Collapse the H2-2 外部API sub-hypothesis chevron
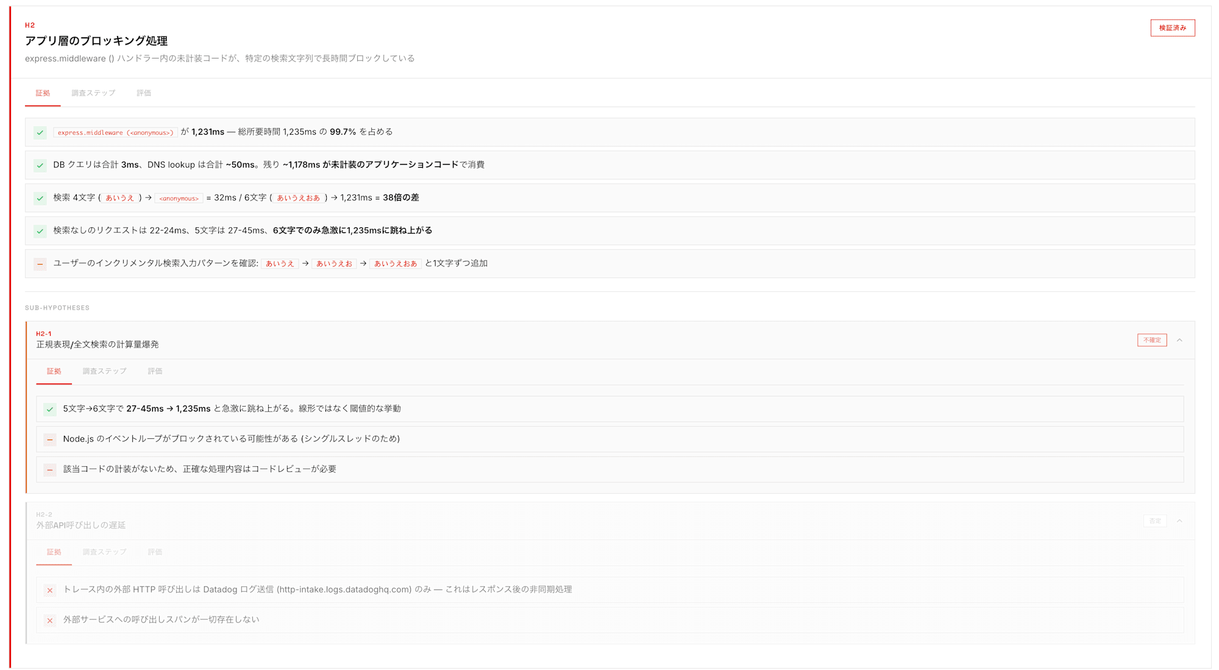Image resolution: width=1219 pixels, height=670 pixels. coord(1179,521)
